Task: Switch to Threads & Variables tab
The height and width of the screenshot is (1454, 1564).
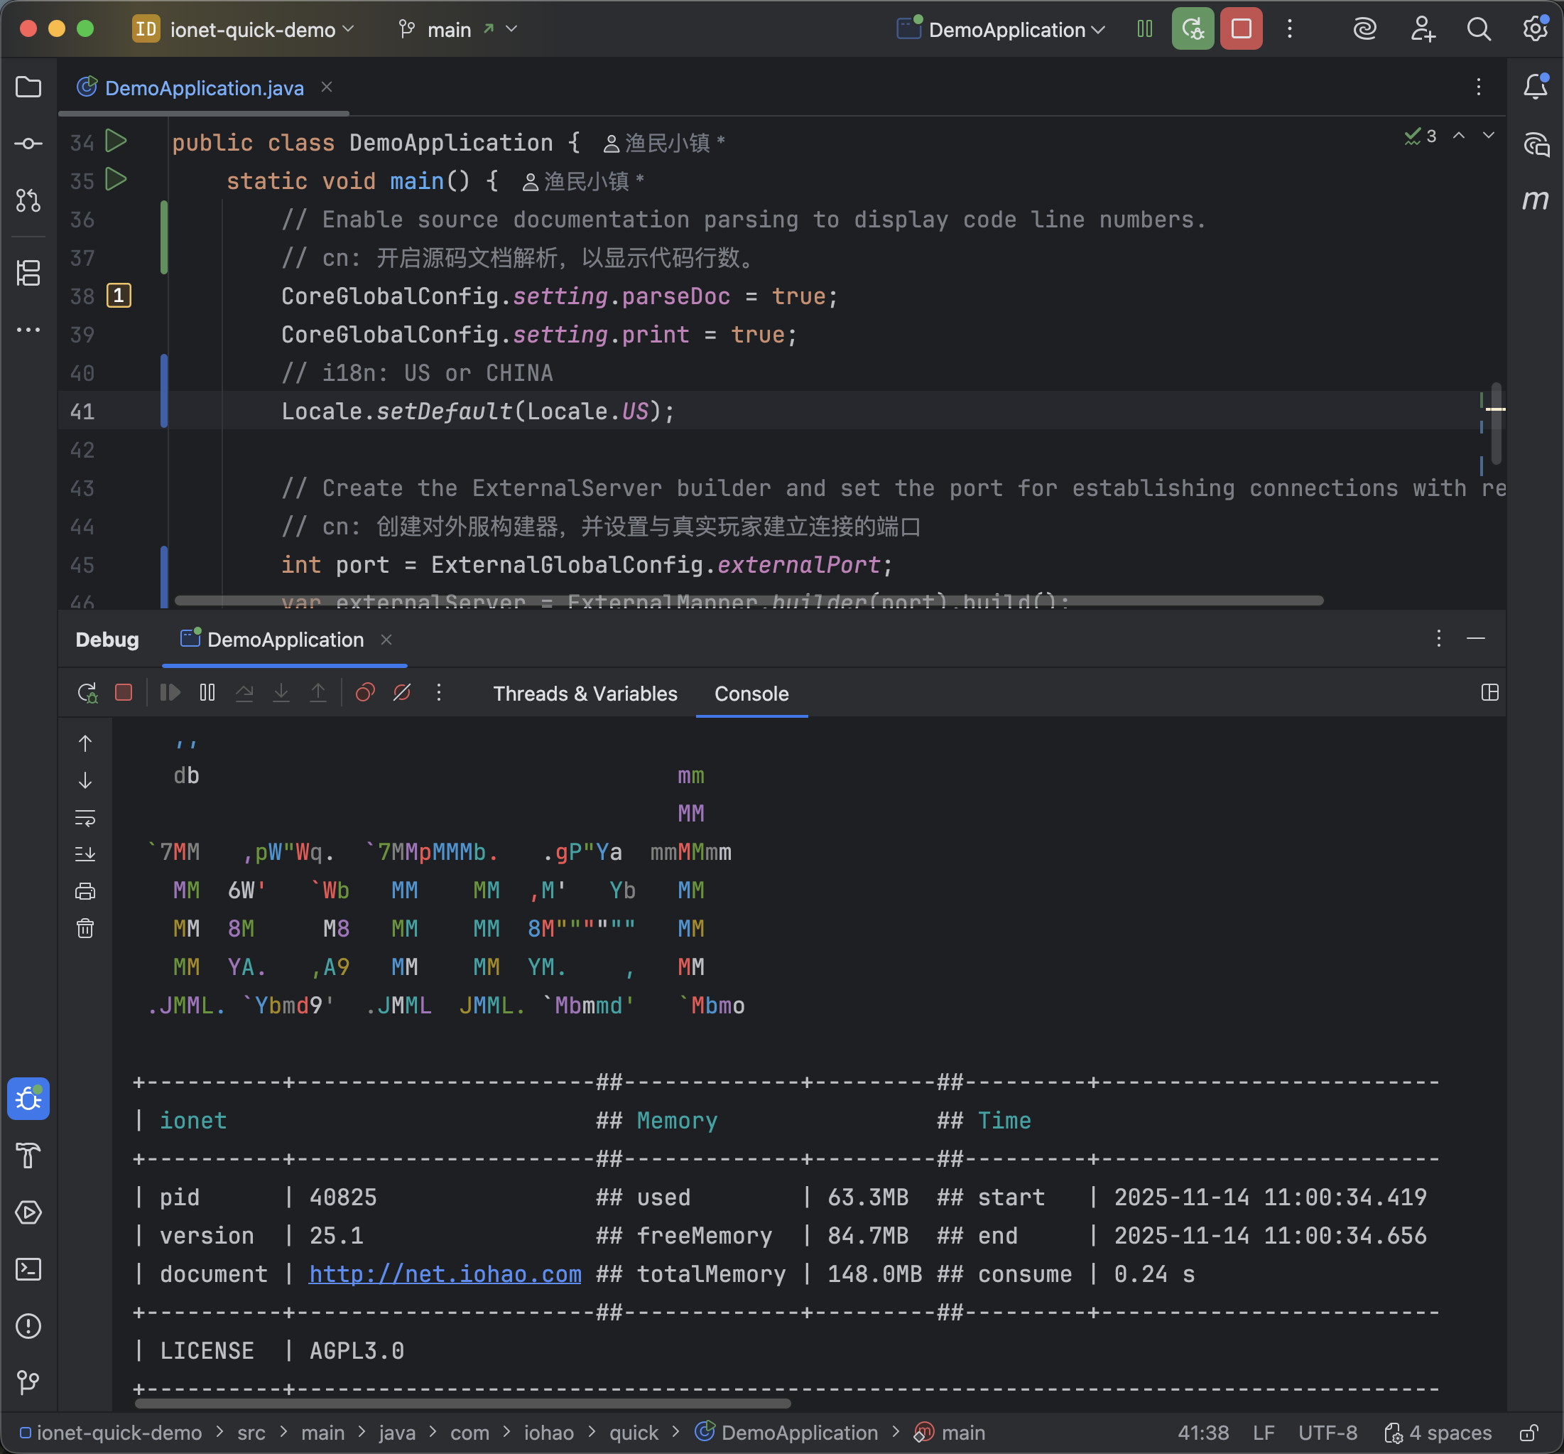Action: click(585, 693)
